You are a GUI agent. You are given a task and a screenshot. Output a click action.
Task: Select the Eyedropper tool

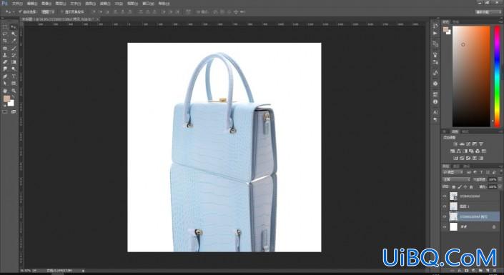pyautogui.click(x=14, y=41)
